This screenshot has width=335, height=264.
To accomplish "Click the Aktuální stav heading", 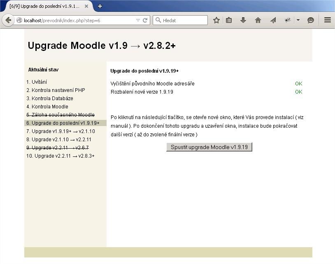I will (43, 70).
